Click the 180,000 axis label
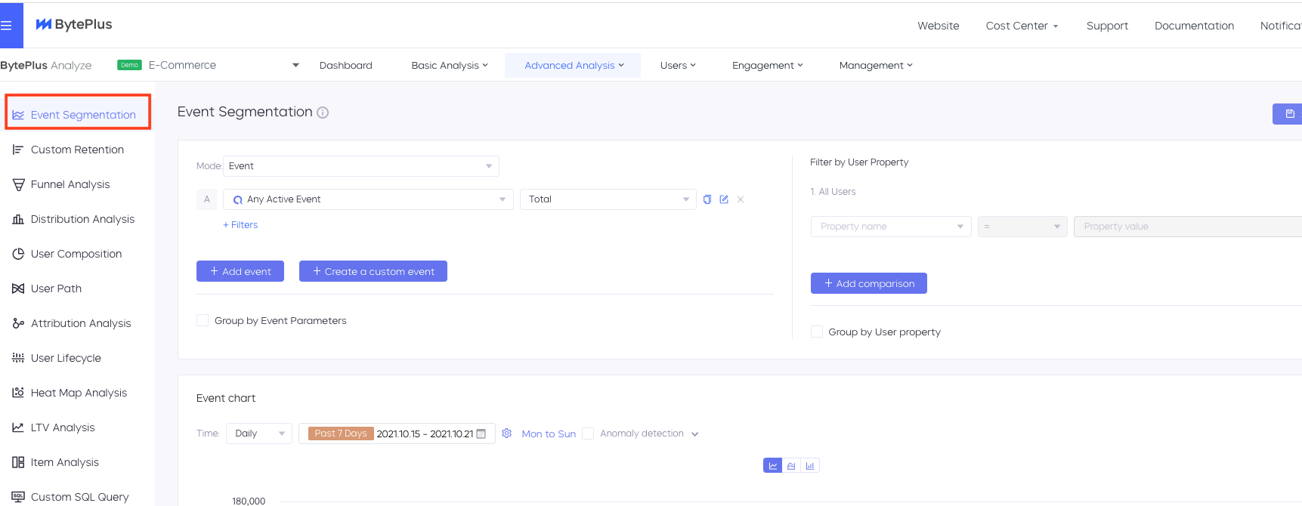The image size is (1302, 506). click(x=249, y=501)
